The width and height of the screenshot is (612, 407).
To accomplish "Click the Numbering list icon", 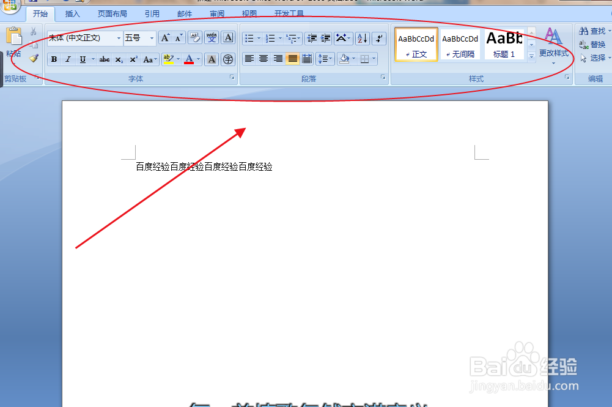I will point(270,39).
